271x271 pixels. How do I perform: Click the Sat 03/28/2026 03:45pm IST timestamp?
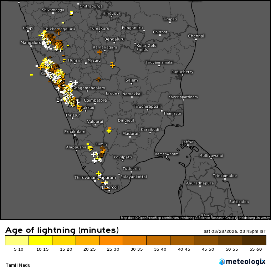(x=235, y=231)
